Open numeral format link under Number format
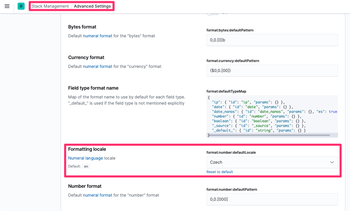The image size is (350, 211). pyautogui.click(x=97, y=195)
